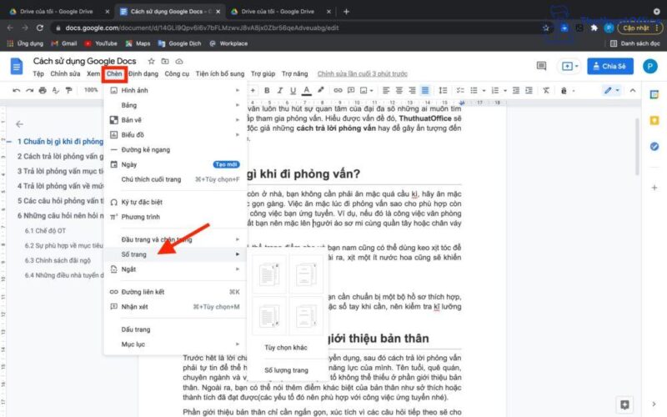Select the top-right page number thumbnail

click(x=306, y=274)
